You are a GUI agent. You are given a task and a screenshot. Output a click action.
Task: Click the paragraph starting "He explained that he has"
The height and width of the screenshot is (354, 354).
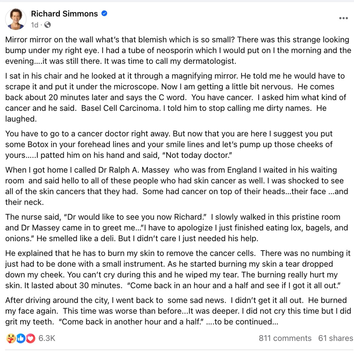click(178, 269)
